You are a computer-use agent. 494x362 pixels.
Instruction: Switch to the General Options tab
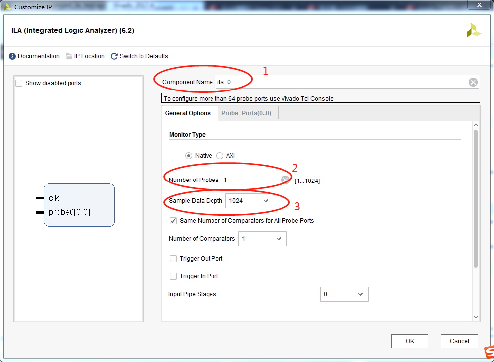pyautogui.click(x=188, y=113)
